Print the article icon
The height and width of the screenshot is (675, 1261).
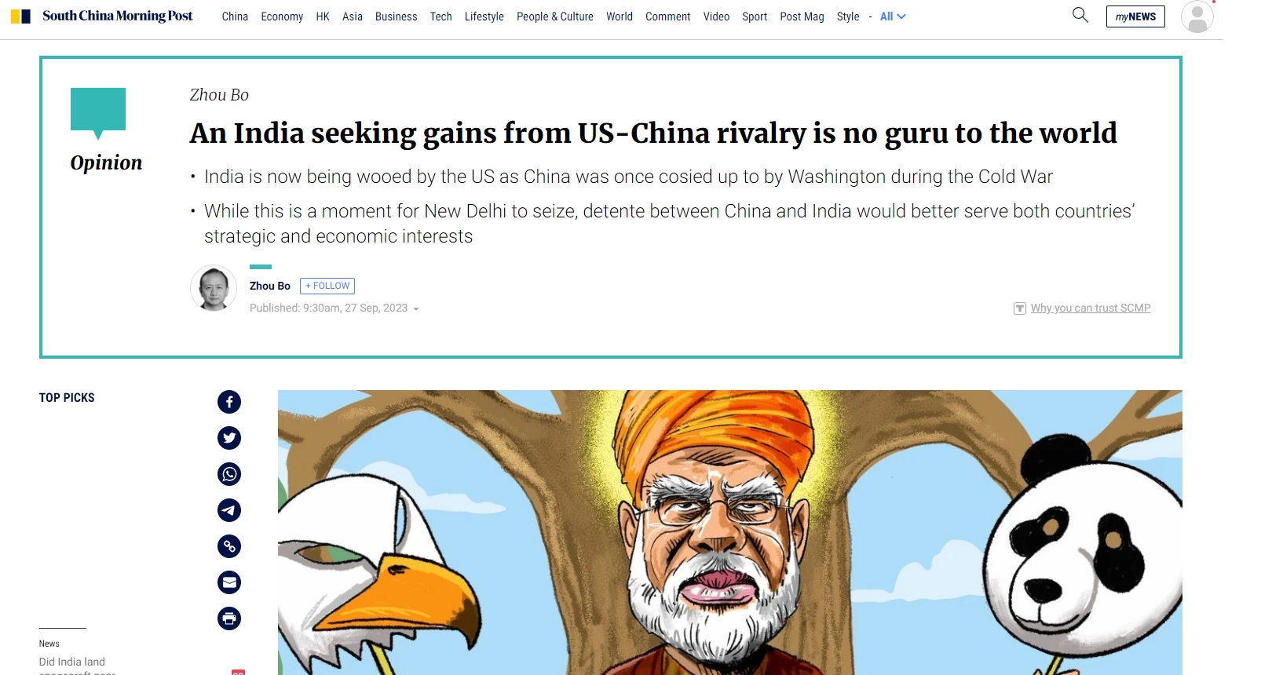pos(229,618)
